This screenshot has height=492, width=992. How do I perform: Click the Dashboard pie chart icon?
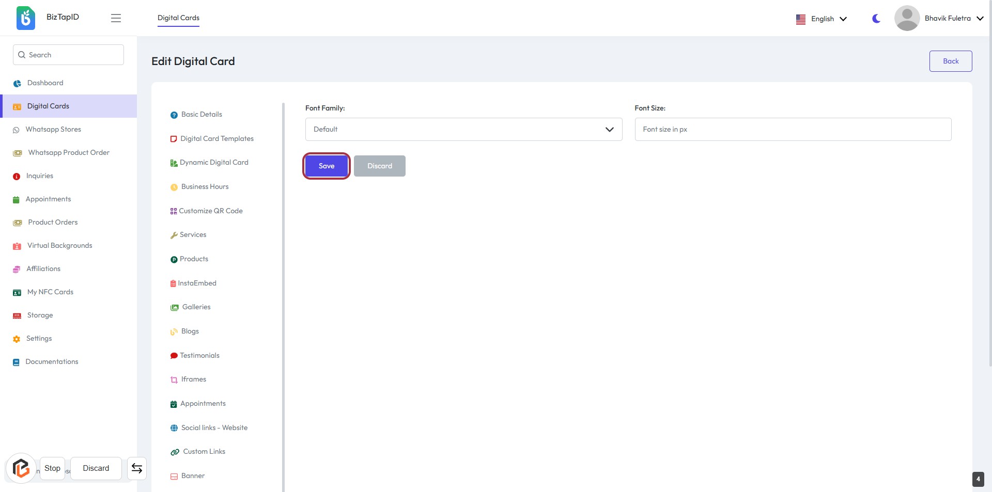click(17, 83)
